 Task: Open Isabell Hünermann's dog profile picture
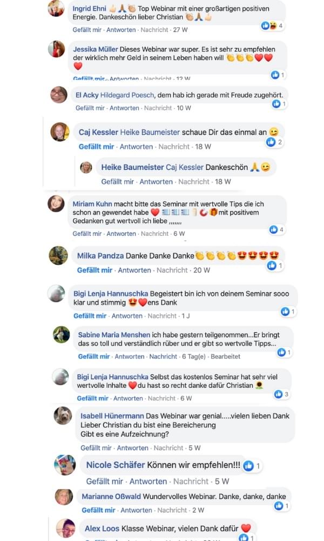click(63, 415)
